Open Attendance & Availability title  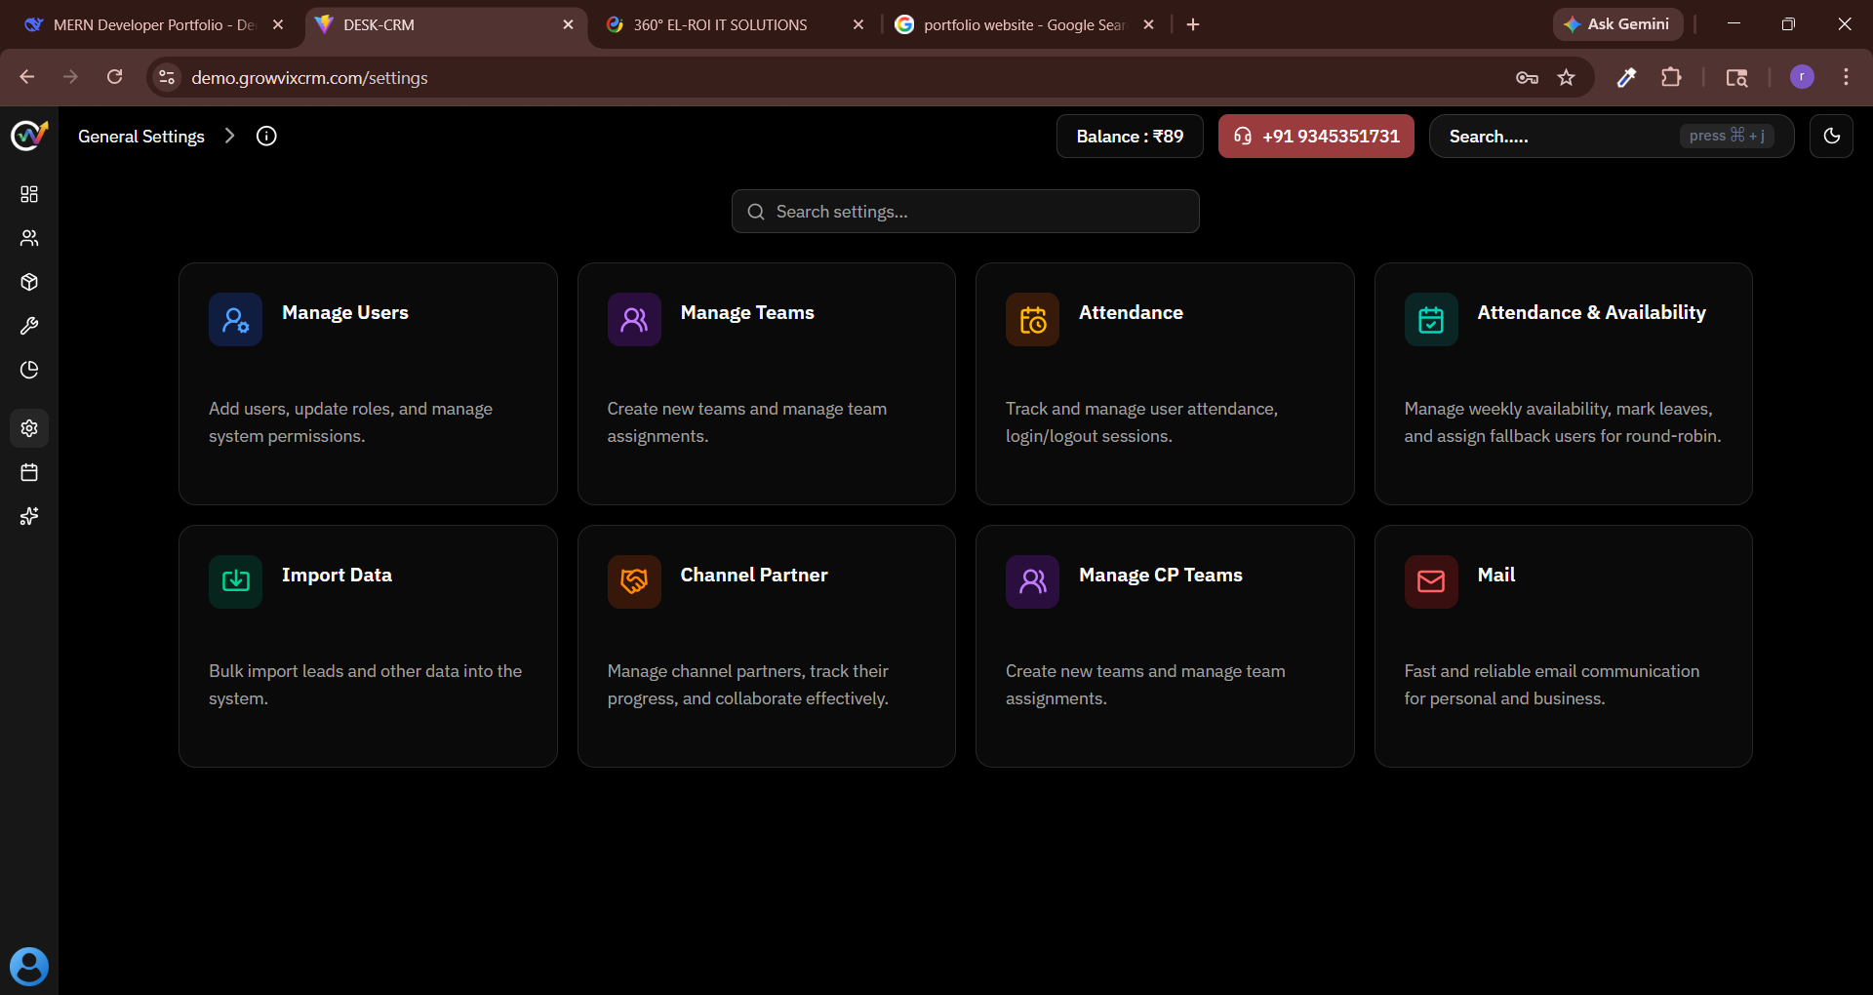1591,312
